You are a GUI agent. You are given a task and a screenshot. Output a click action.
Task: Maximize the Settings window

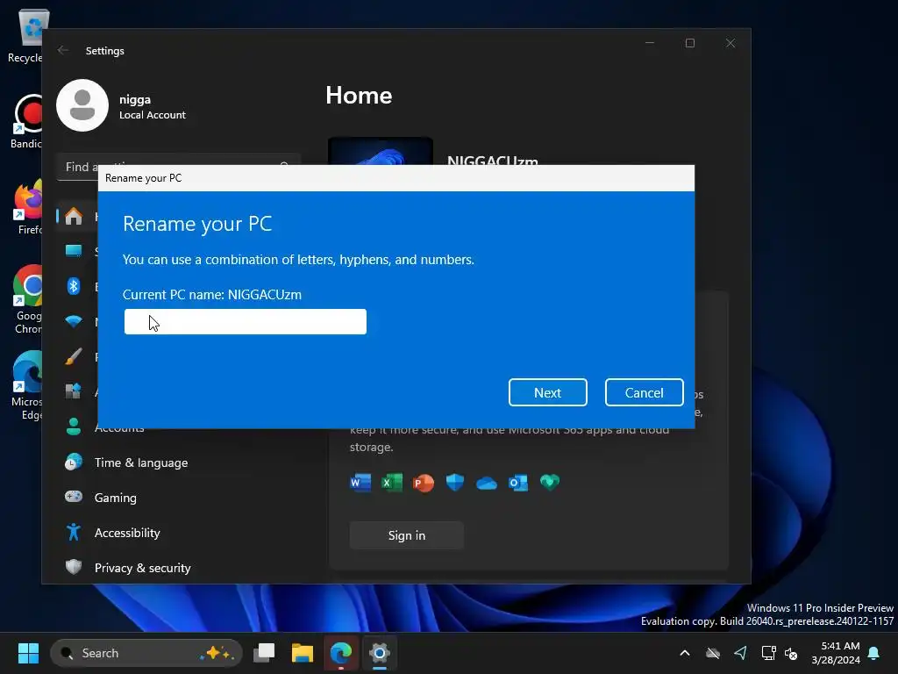tap(690, 43)
